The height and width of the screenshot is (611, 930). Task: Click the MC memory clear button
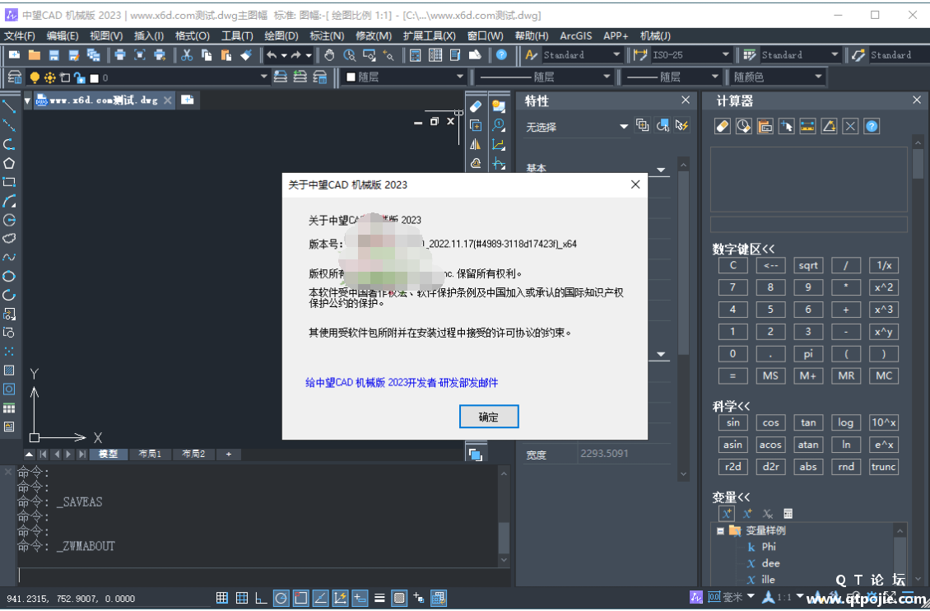pyautogui.click(x=884, y=375)
